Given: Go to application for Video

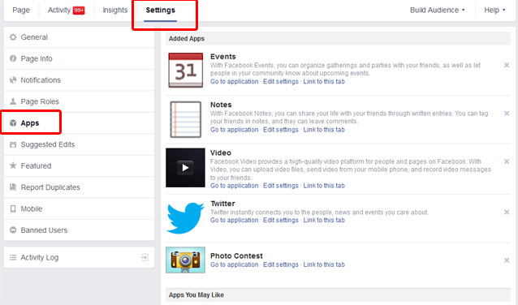Looking at the screenshot, I should pos(234,186).
